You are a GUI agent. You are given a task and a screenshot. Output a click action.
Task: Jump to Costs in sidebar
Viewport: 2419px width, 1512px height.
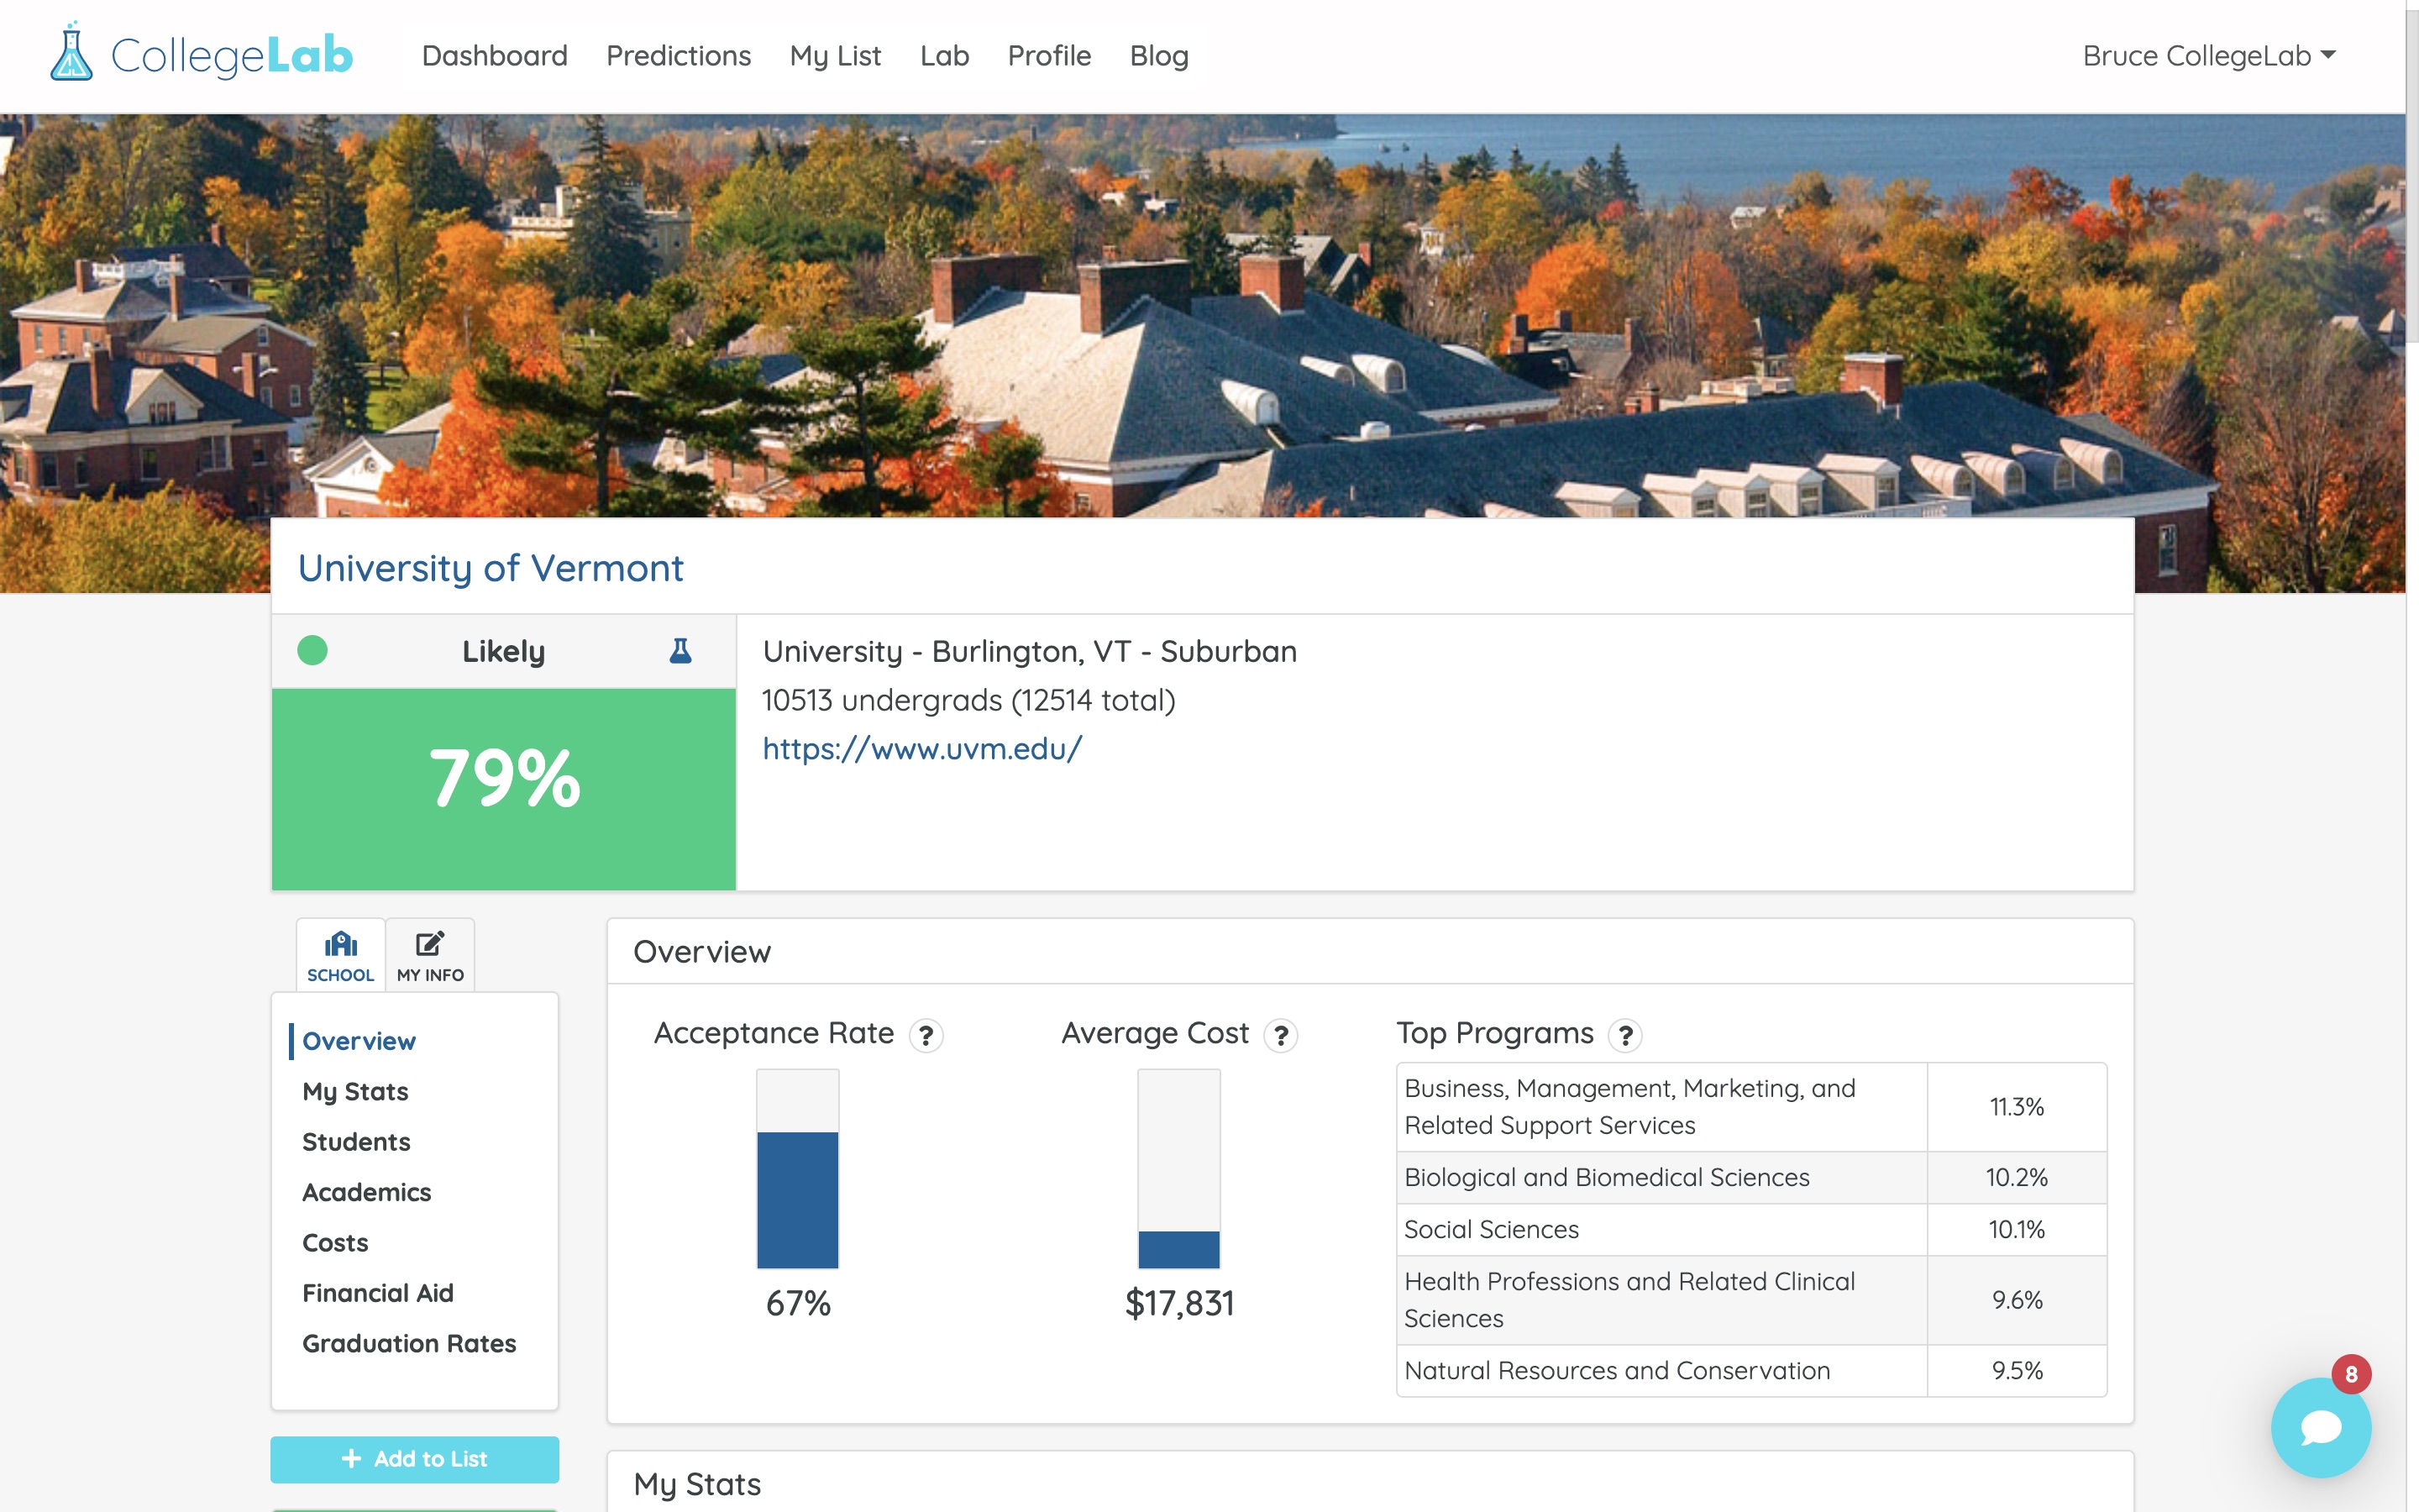(336, 1243)
